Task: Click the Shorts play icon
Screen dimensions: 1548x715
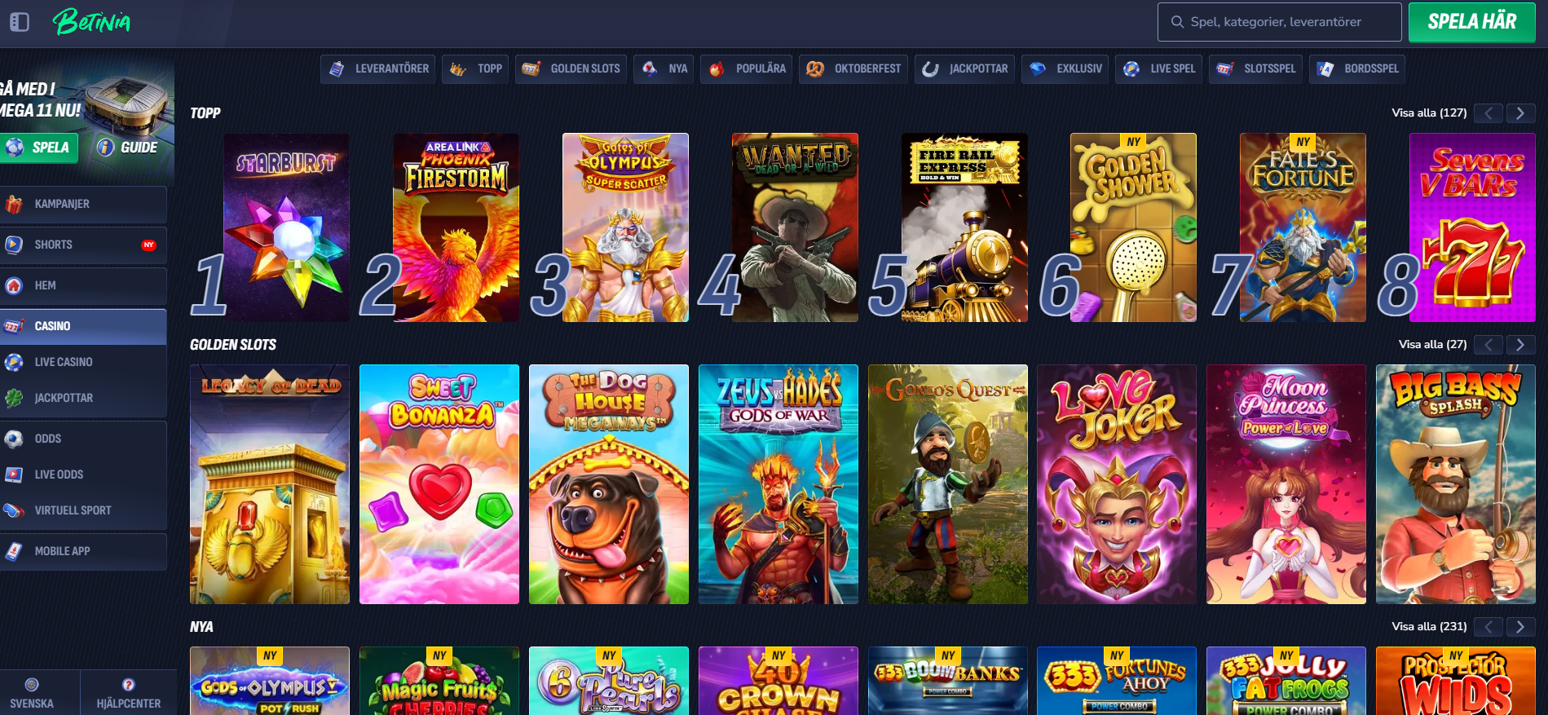Action: pyautogui.click(x=14, y=245)
